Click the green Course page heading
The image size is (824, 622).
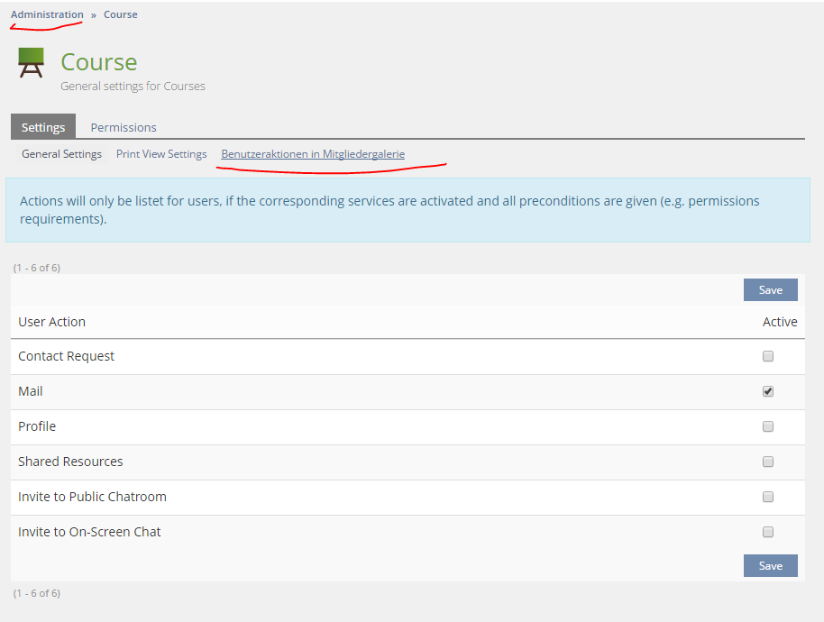[x=99, y=62]
